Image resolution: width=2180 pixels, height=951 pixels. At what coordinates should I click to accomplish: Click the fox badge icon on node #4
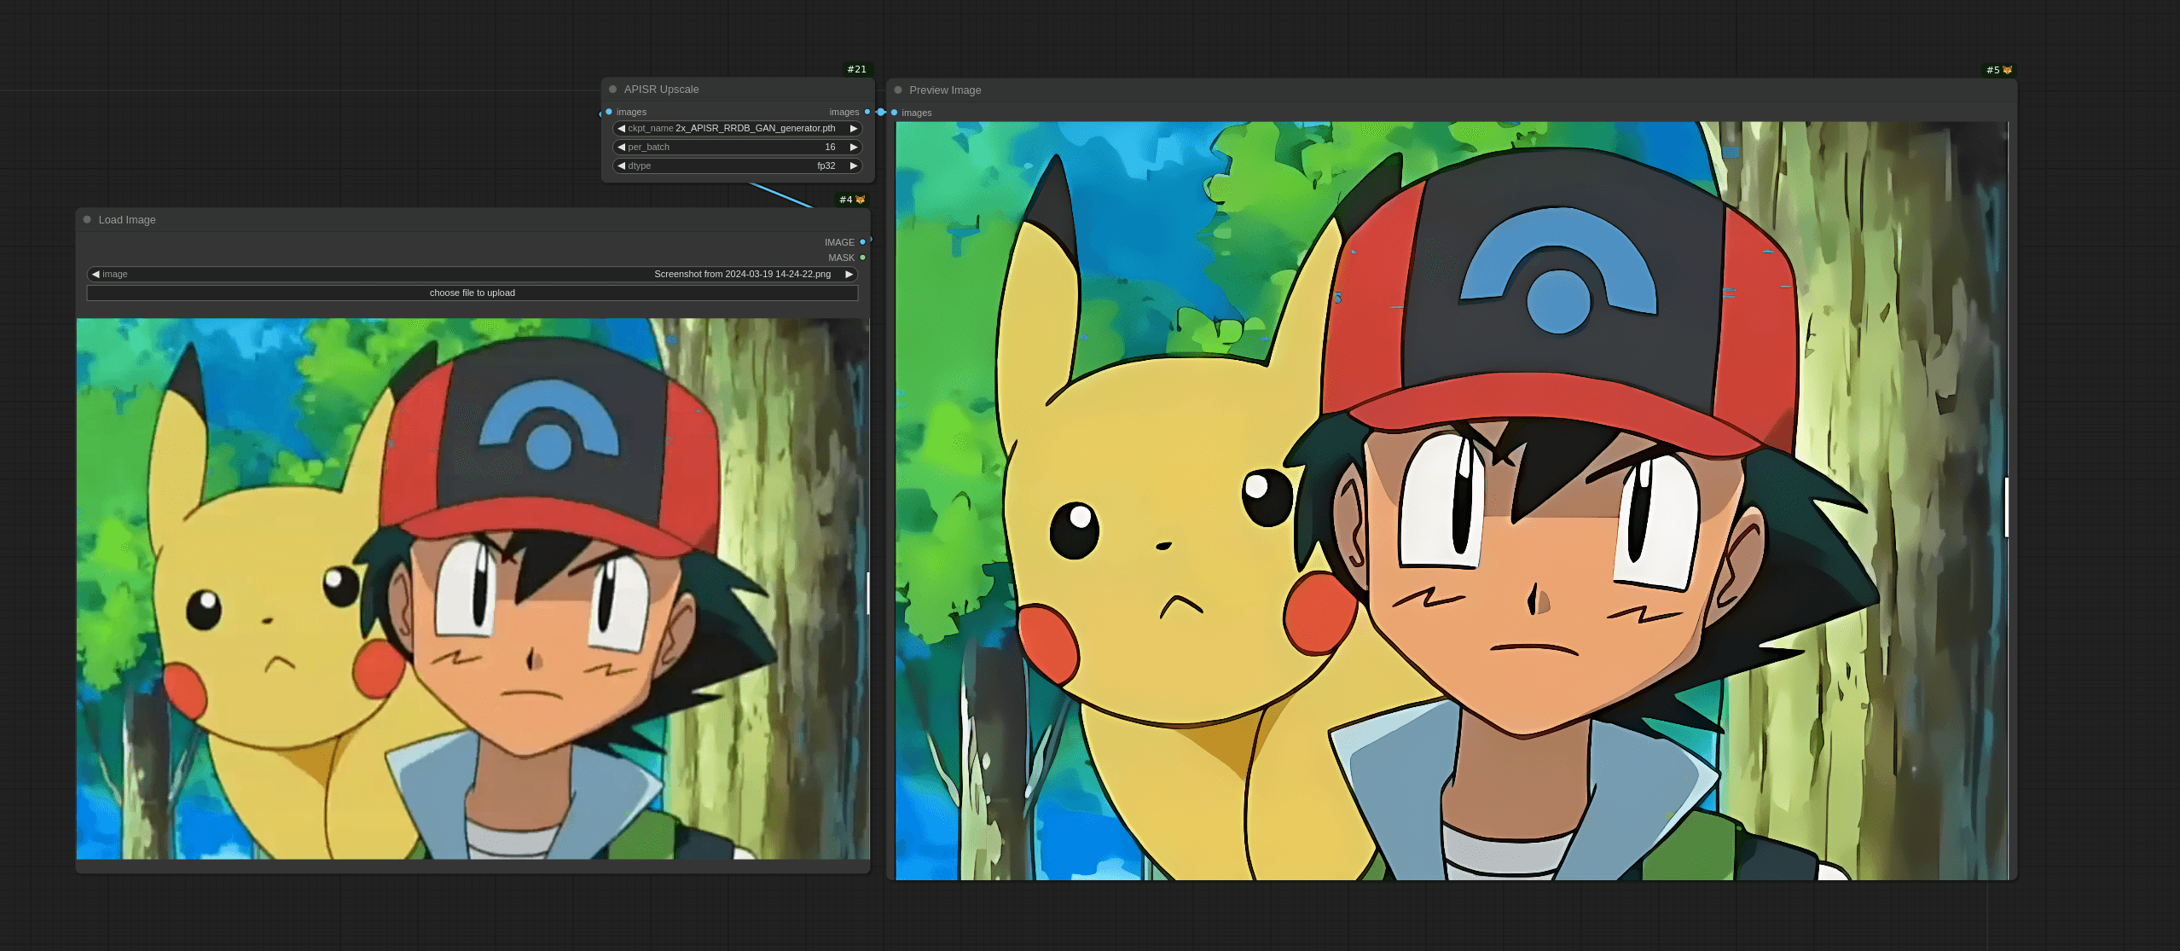[860, 200]
